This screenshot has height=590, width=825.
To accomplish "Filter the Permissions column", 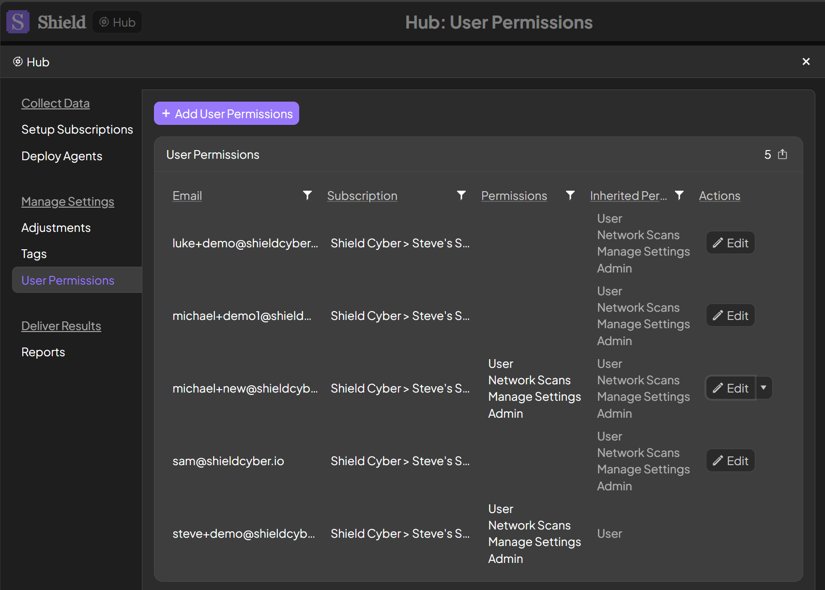I will click(x=570, y=195).
